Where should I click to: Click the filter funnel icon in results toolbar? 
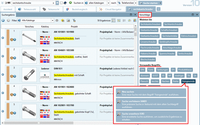click(74, 20)
